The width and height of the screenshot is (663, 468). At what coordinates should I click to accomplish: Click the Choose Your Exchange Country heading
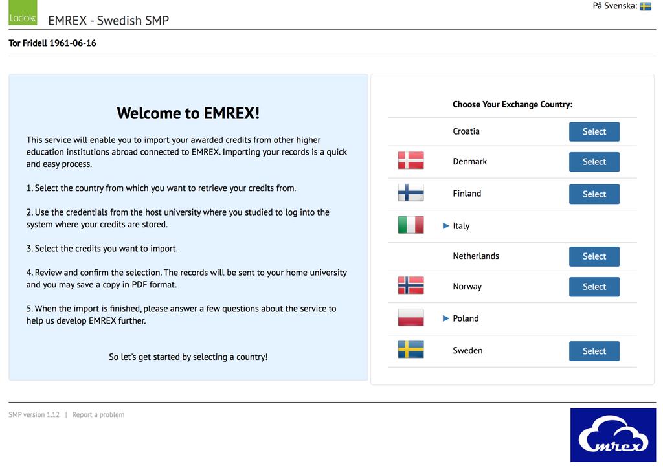coord(513,104)
